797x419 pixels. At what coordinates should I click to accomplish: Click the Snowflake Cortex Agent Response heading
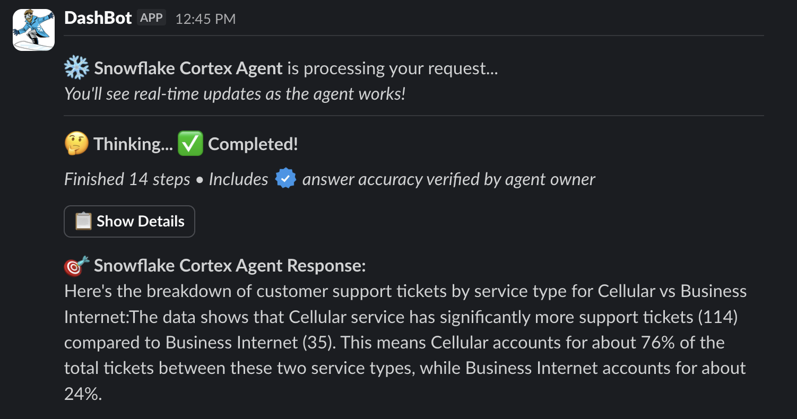click(x=230, y=265)
